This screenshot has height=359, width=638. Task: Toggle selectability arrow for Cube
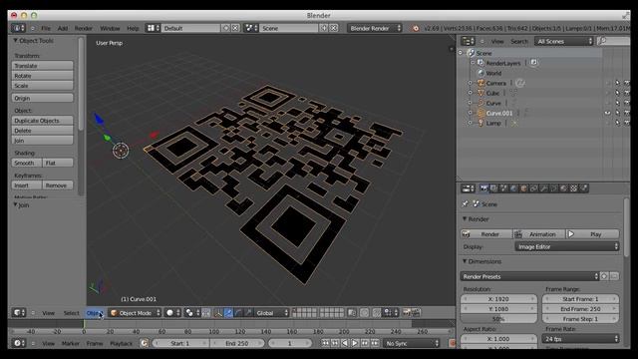point(617,93)
